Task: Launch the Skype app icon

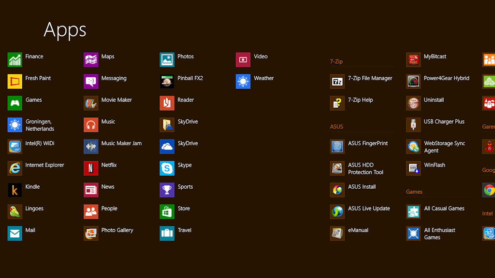Action: 167,168
